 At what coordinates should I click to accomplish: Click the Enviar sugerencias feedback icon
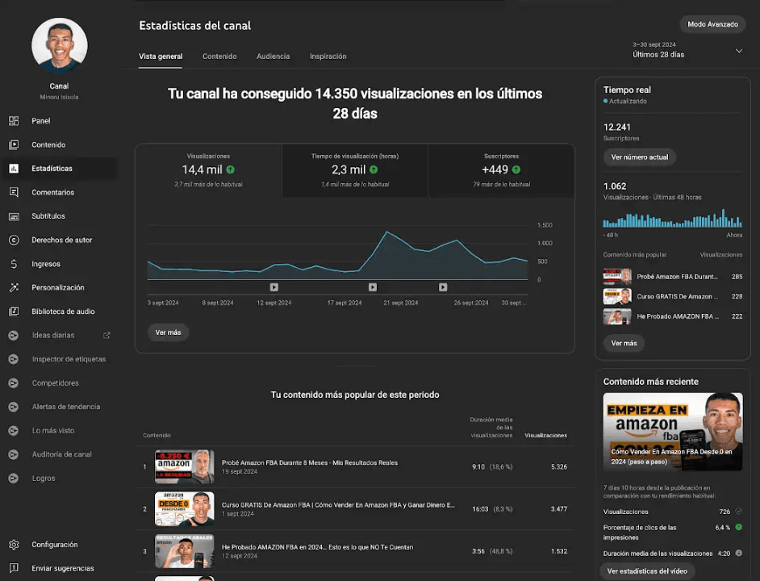[14, 568]
